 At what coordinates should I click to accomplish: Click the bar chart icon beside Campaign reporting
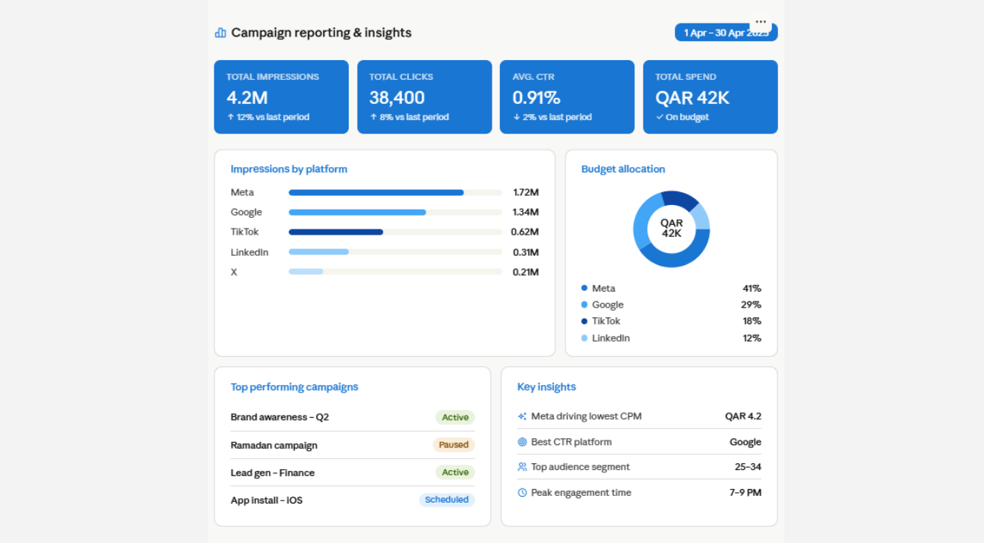220,33
